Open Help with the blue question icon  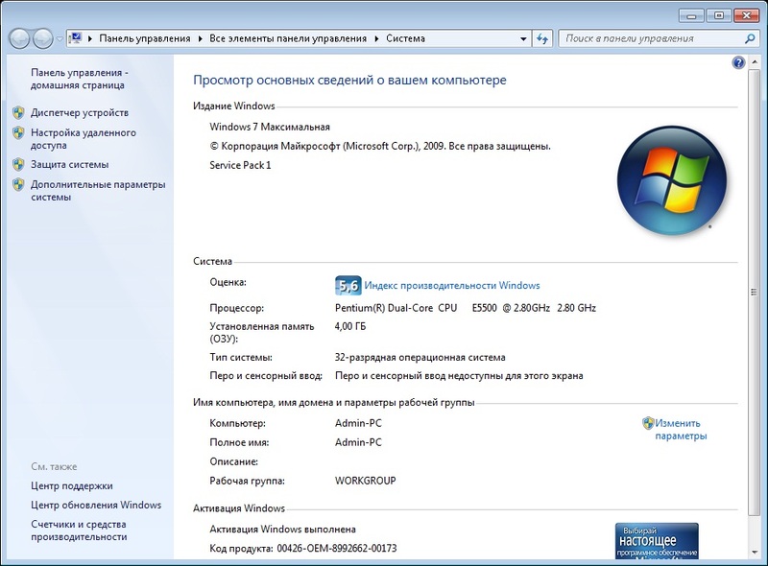tap(738, 62)
